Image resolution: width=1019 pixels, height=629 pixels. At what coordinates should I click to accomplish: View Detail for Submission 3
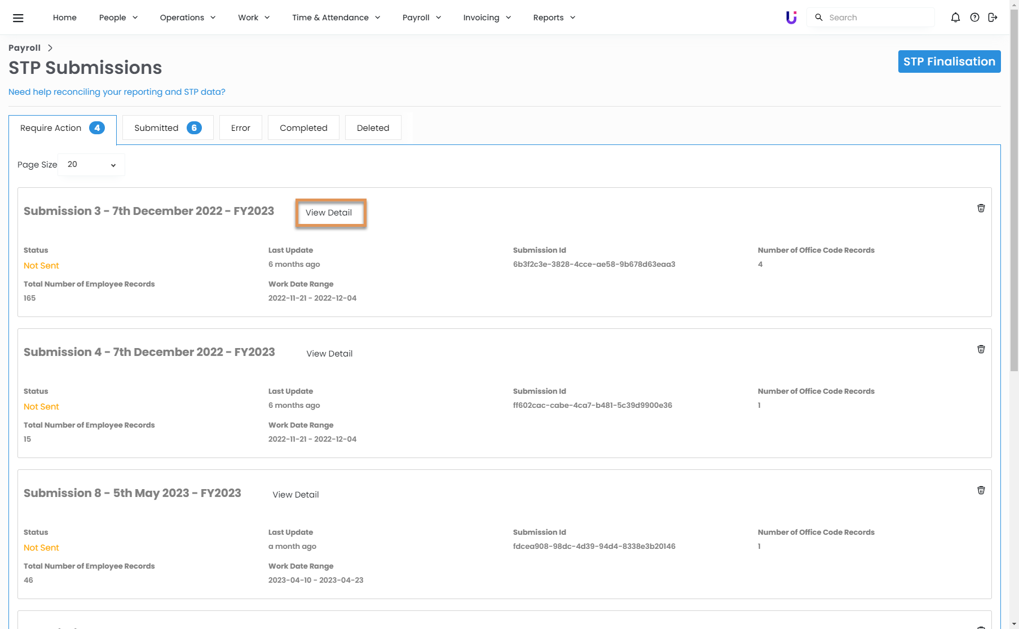point(329,213)
